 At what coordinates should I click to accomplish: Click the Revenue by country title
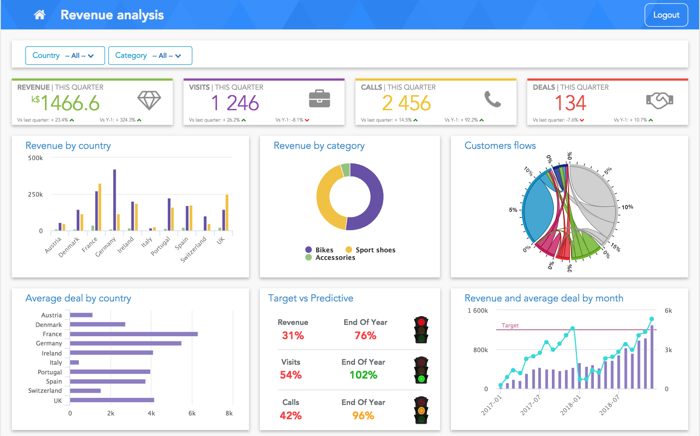coord(68,146)
